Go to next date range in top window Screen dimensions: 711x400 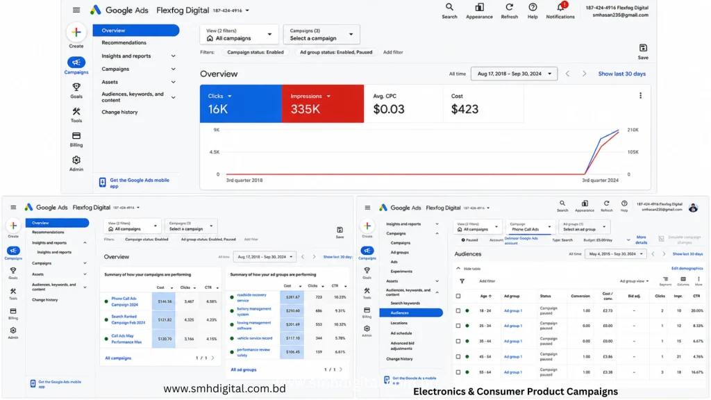coord(584,74)
